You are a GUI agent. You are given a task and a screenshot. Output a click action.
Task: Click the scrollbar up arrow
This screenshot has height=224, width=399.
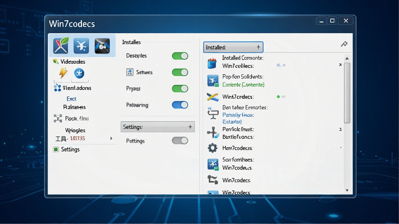347,58
